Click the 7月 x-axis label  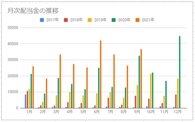pos(110,112)
